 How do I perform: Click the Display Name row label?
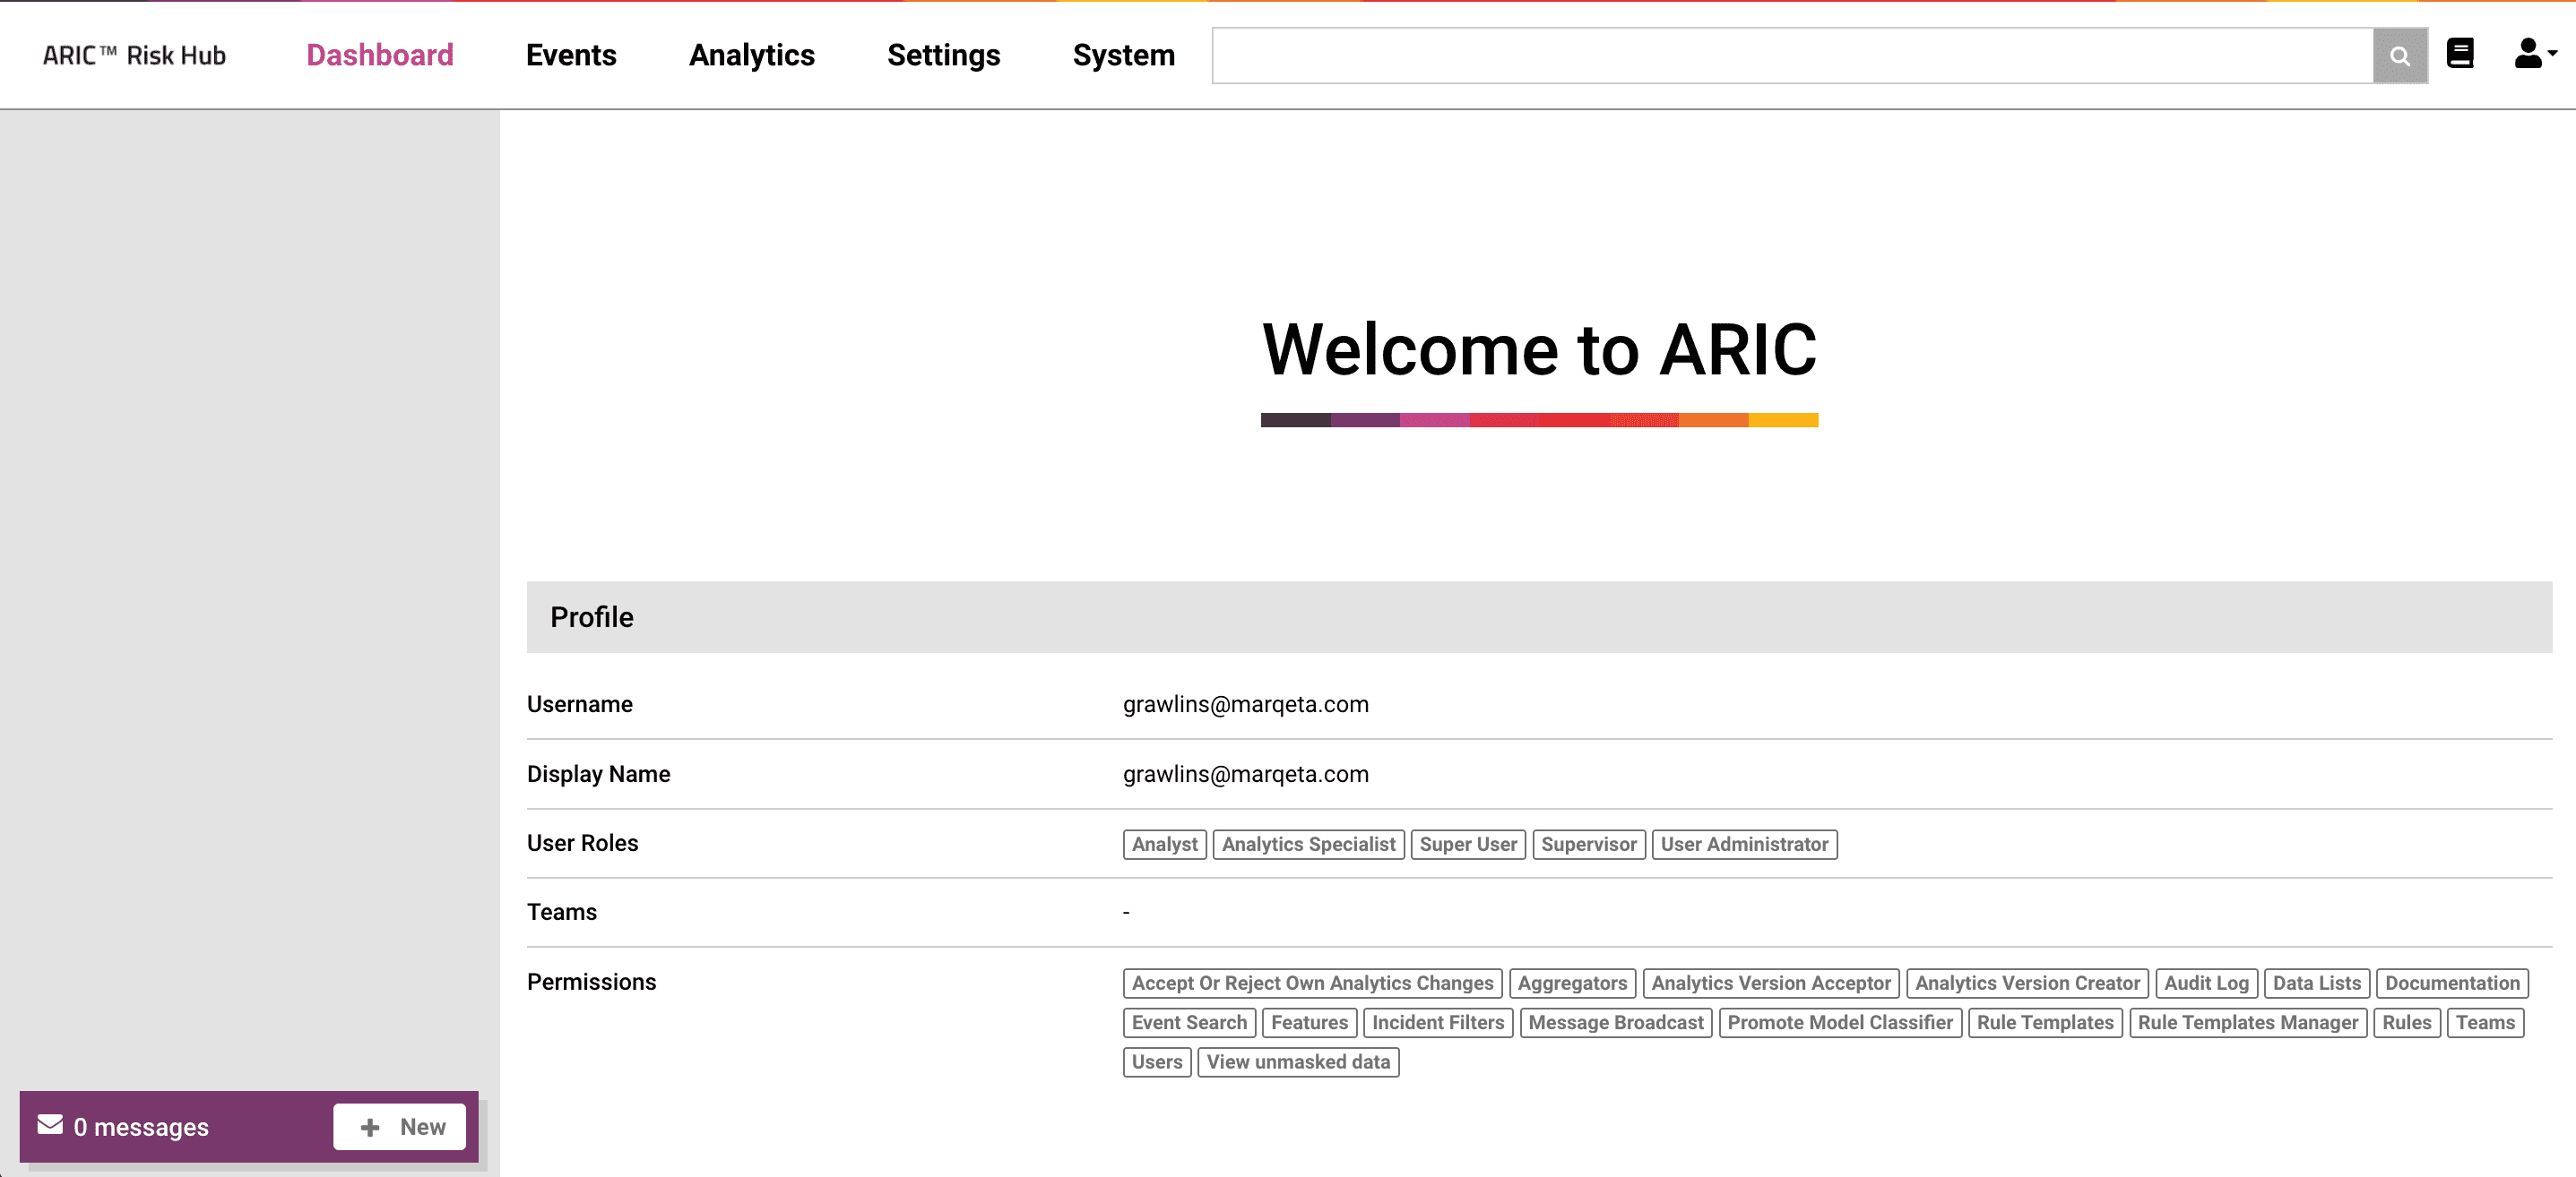point(599,774)
